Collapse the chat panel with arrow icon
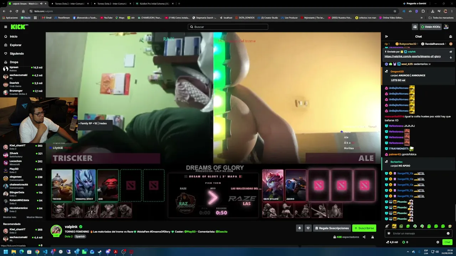Viewport: 456px width, 256px height. [387, 37]
